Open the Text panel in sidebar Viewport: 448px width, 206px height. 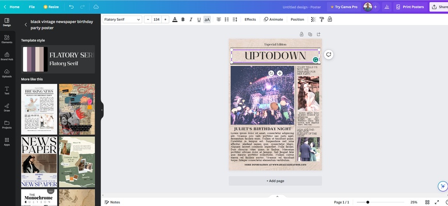[x=7, y=91]
